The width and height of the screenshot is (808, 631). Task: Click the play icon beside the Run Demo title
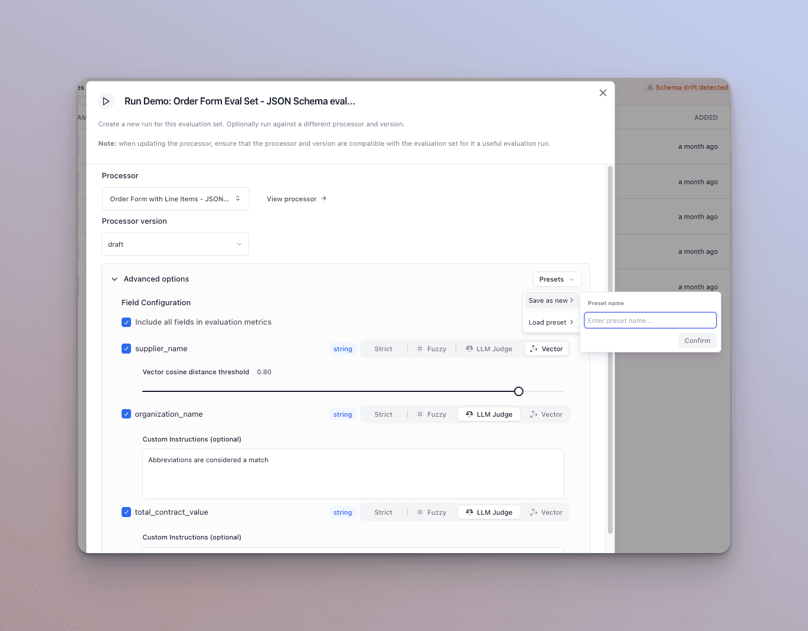pos(106,101)
